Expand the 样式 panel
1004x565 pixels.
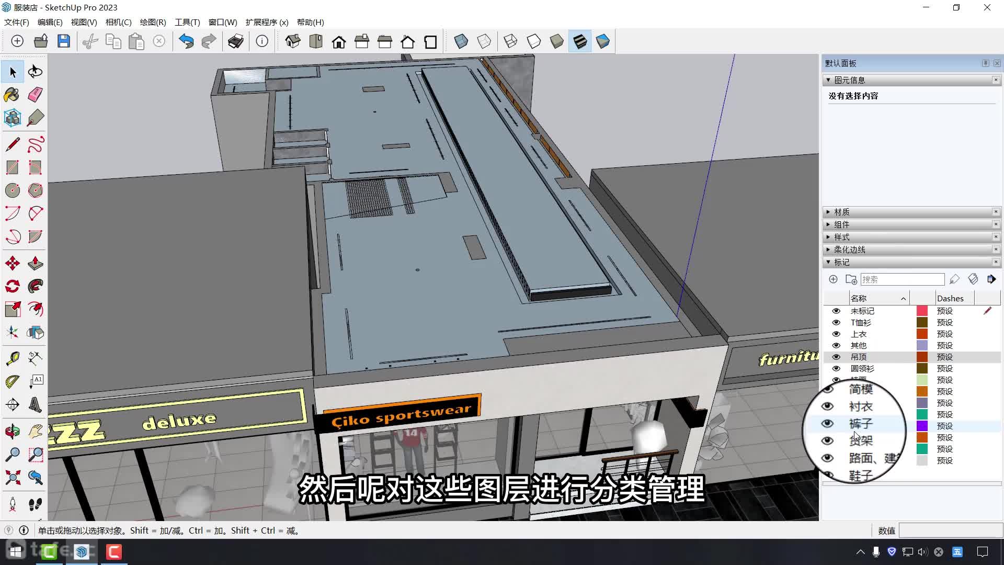click(828, 237)
